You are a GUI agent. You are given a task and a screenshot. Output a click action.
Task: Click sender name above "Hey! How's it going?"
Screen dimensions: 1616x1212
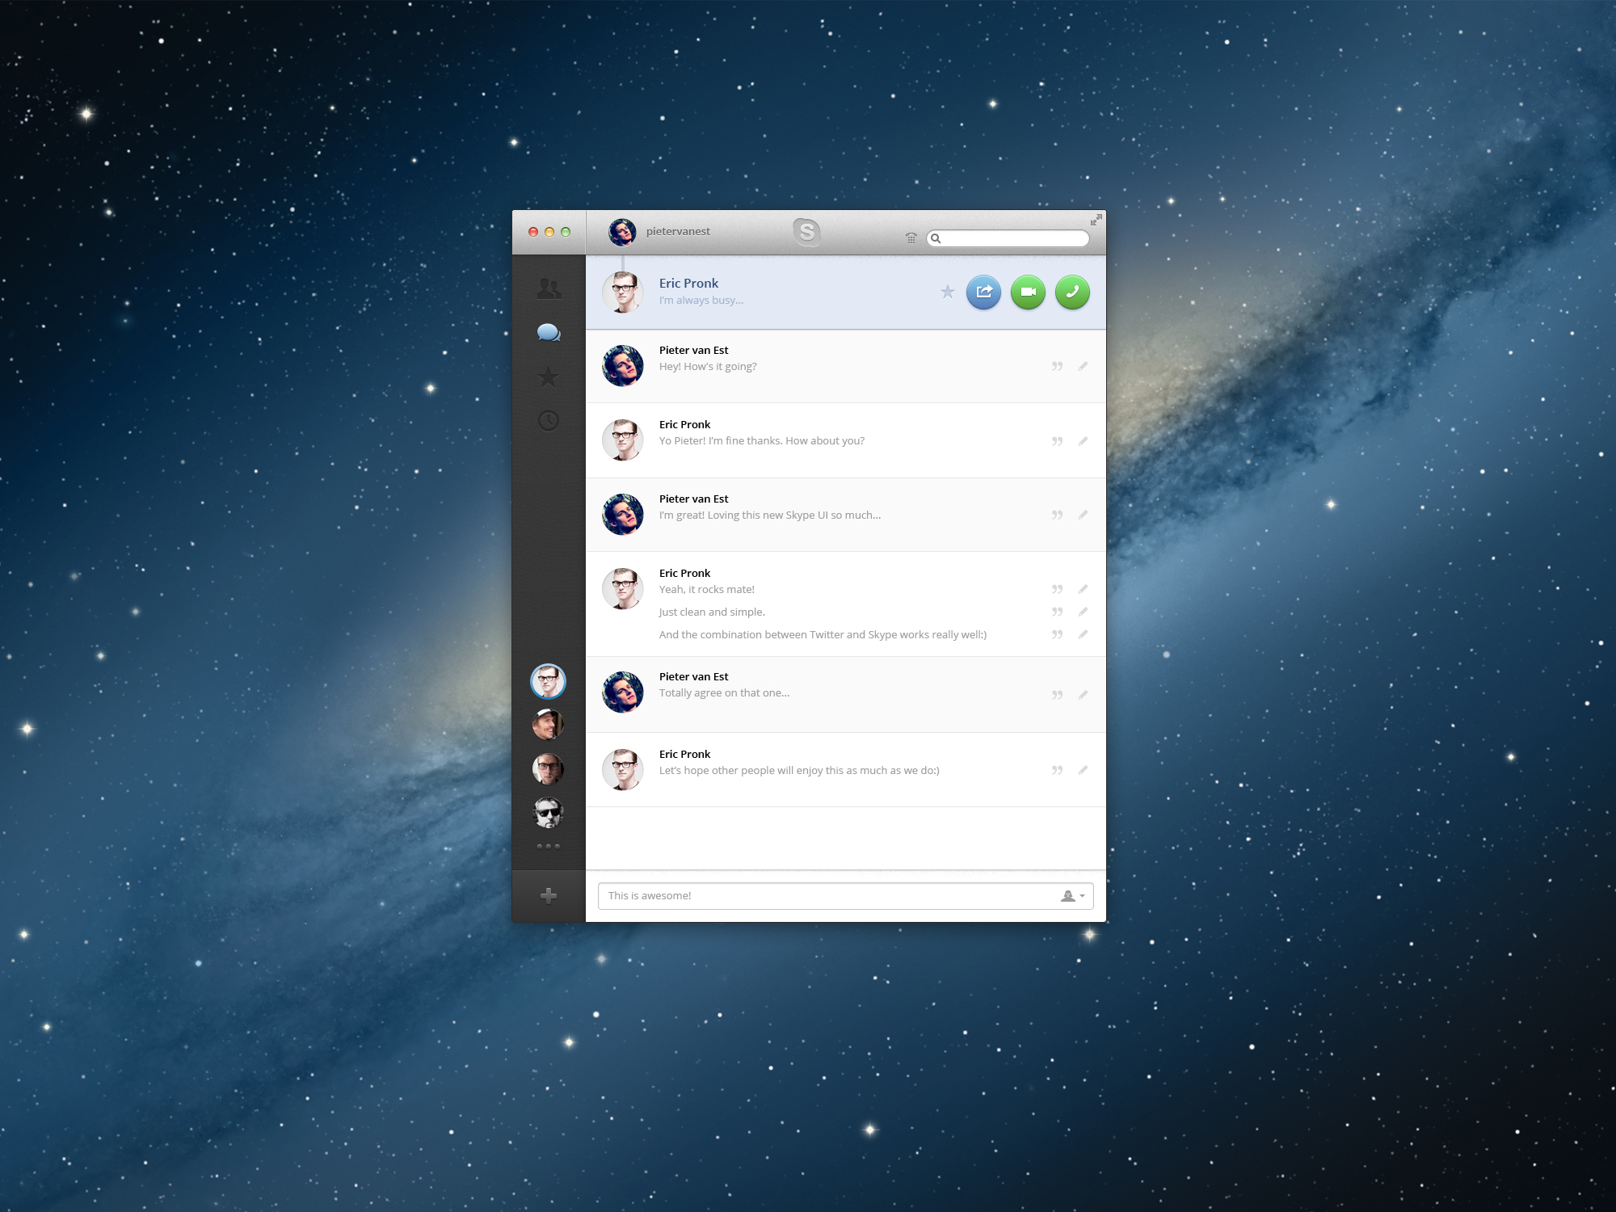(693, 350)
